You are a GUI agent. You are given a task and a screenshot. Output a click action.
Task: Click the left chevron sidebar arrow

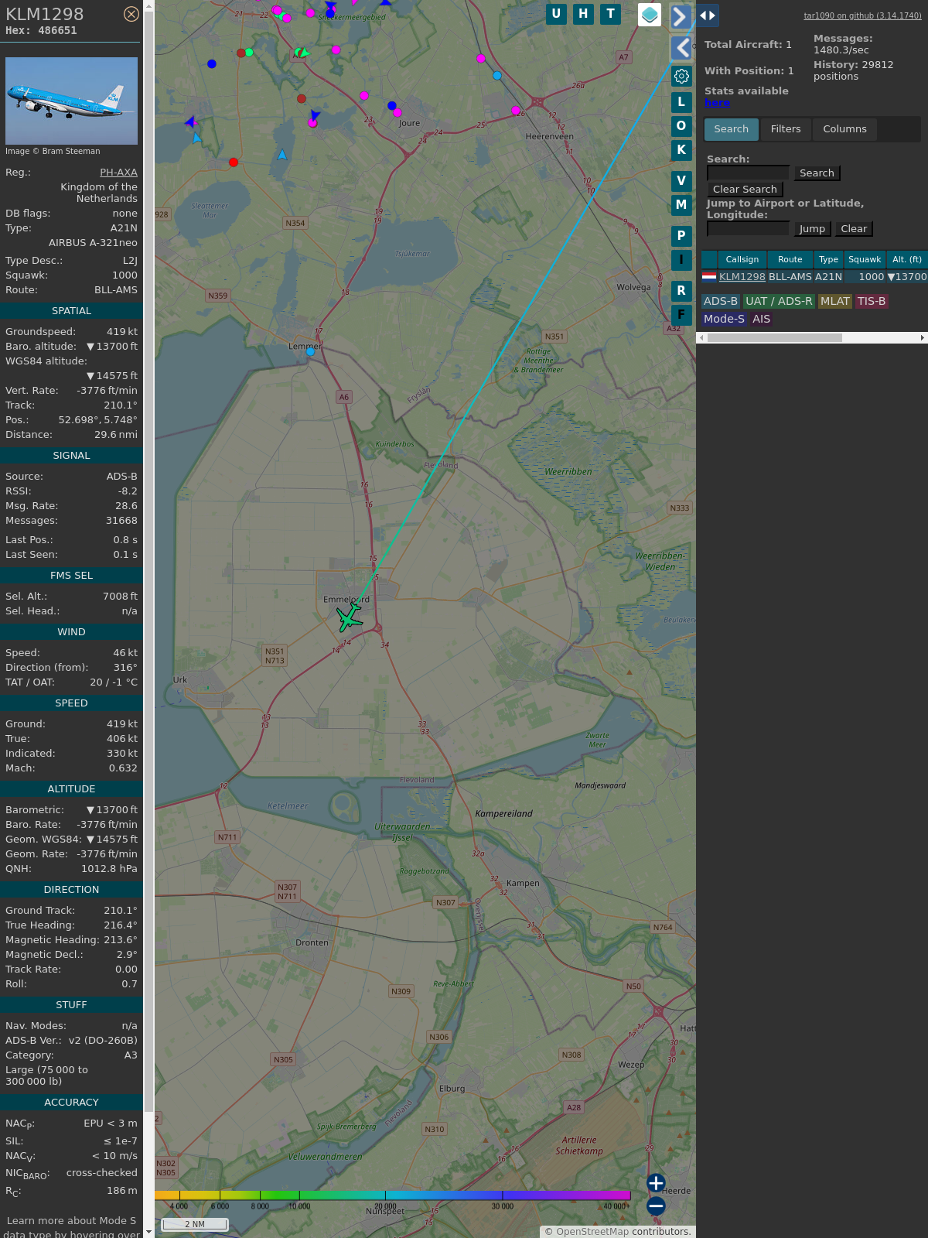tap(681, 48)
